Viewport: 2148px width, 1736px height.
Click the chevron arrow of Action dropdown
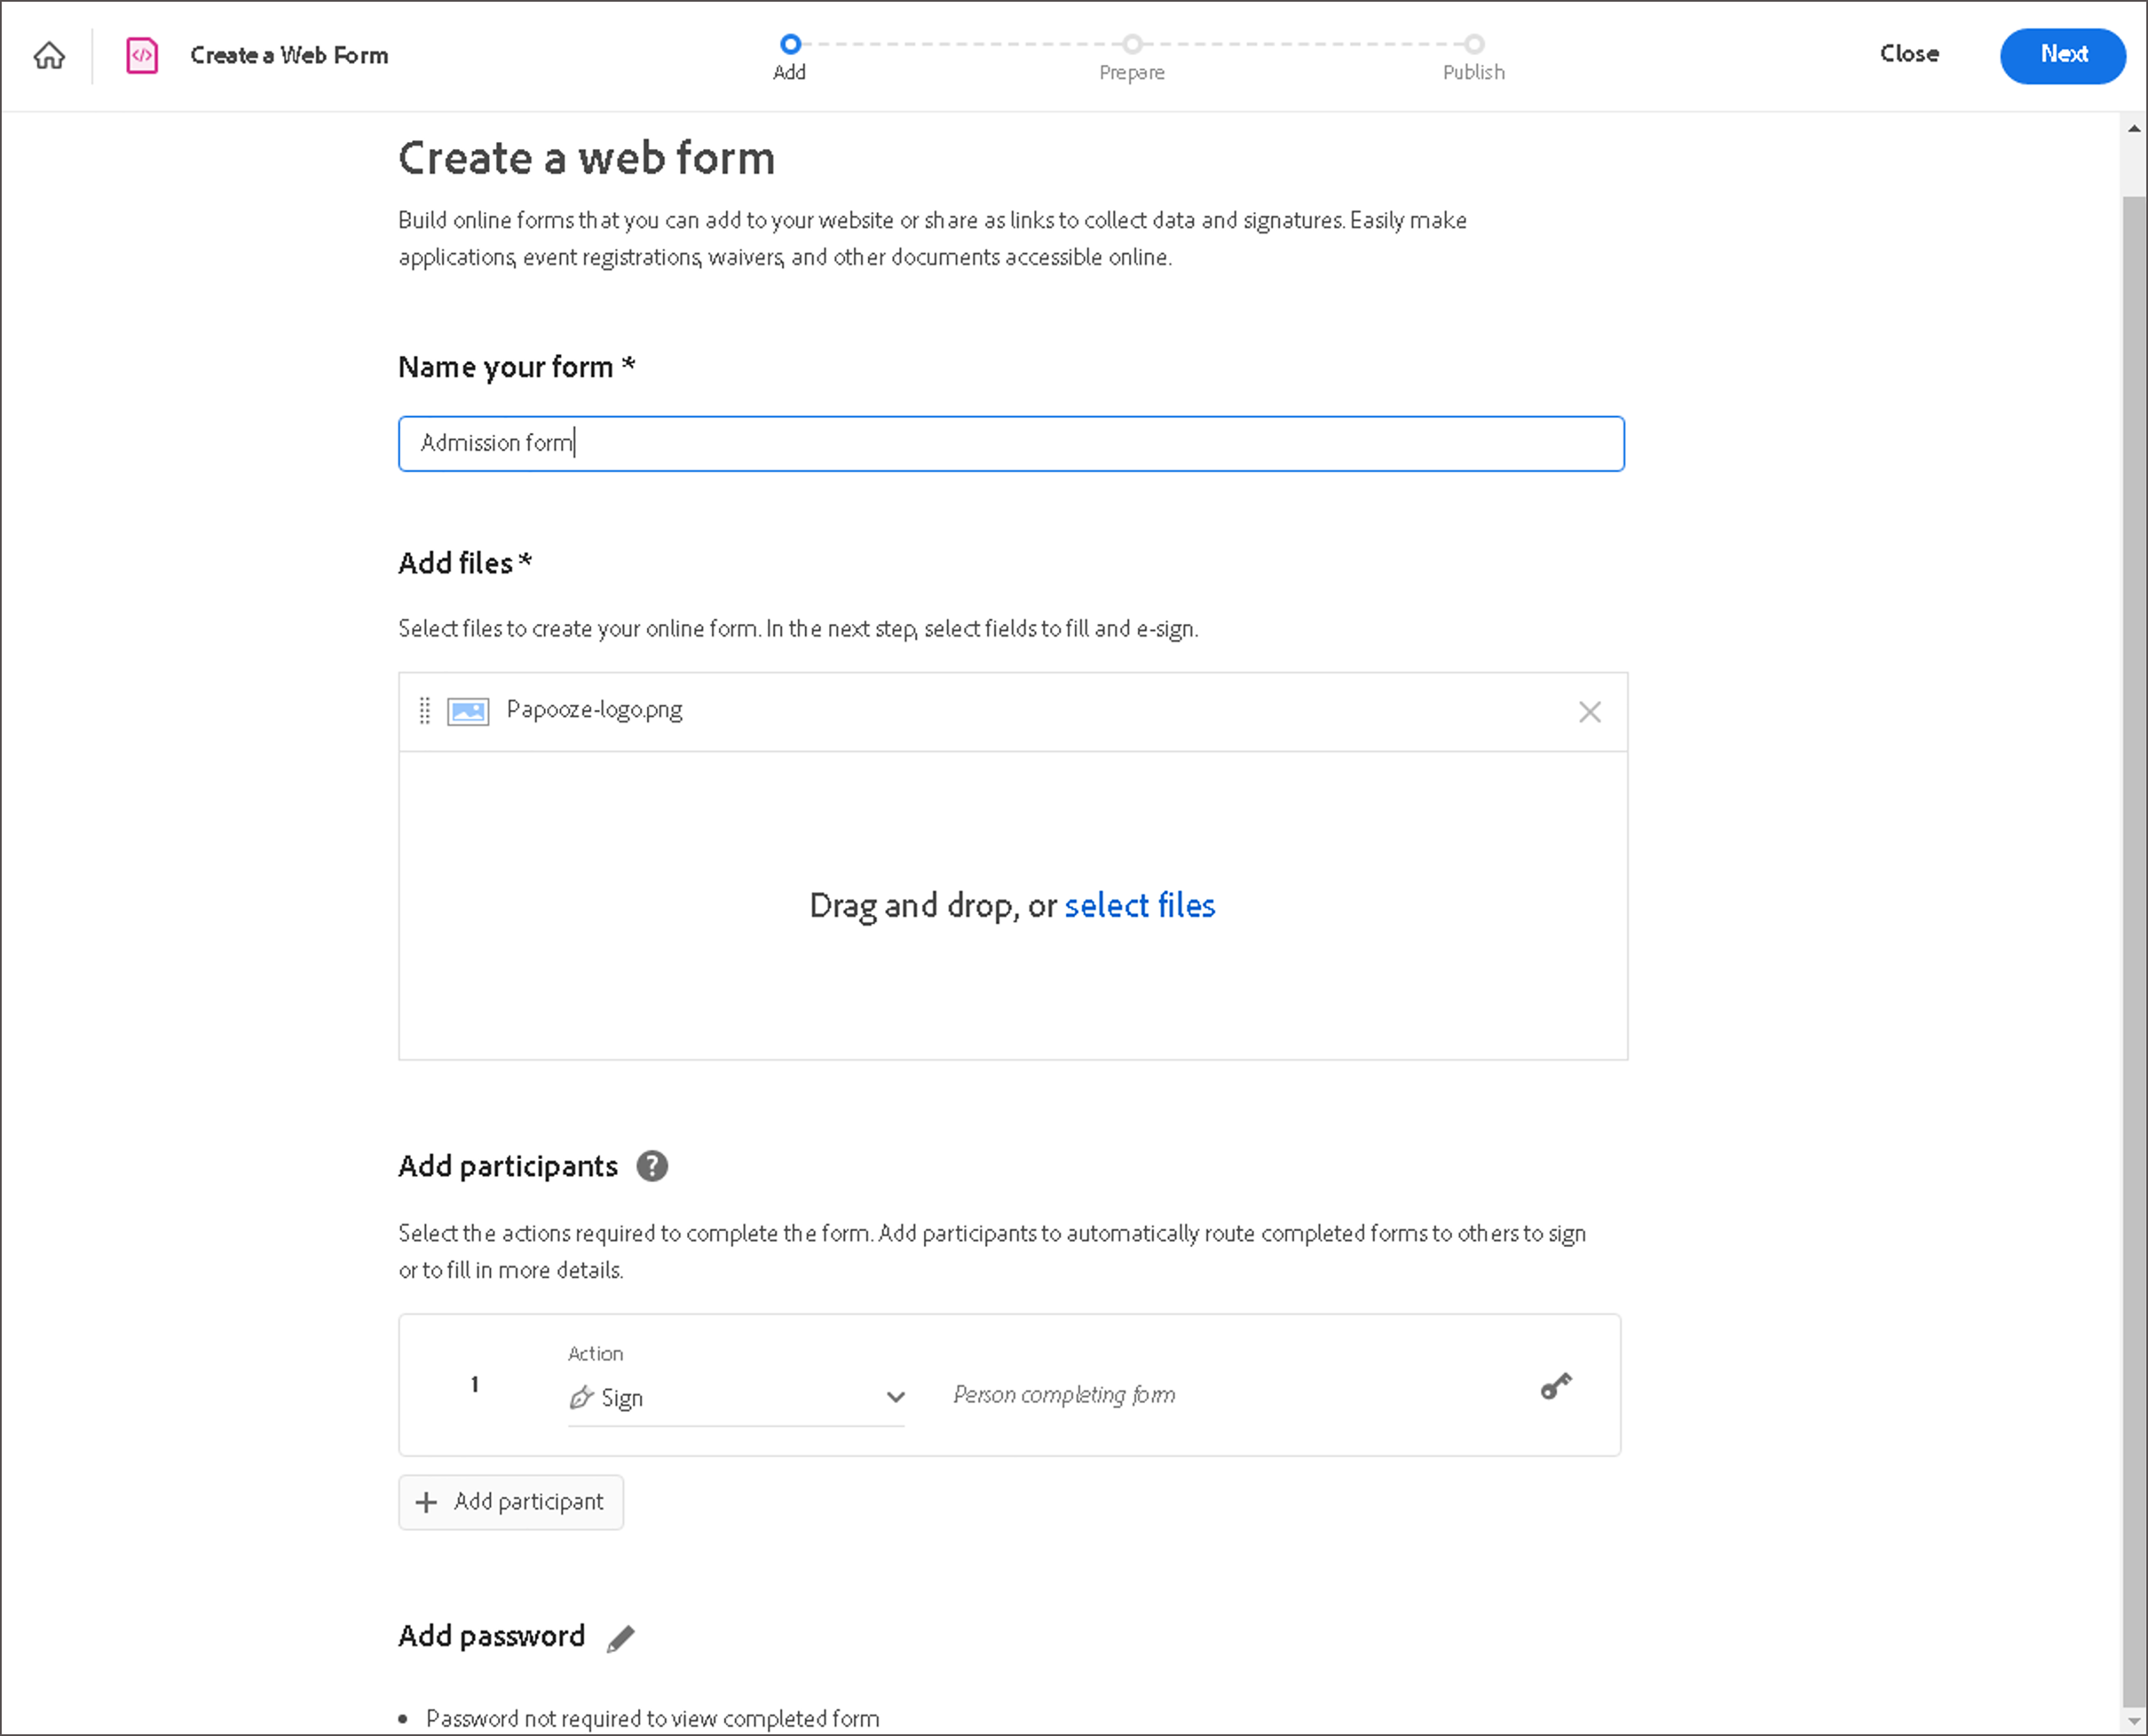click(x=895, y=1398)
